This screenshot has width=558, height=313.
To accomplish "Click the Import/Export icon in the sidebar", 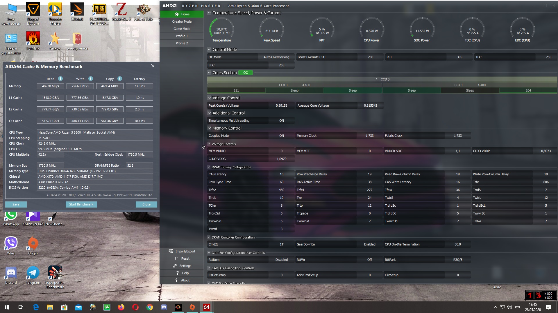I will tap(171, 251).
